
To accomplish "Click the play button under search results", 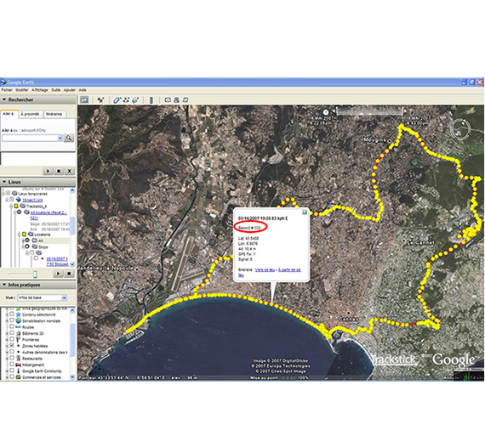I will (x=48, y=171).
